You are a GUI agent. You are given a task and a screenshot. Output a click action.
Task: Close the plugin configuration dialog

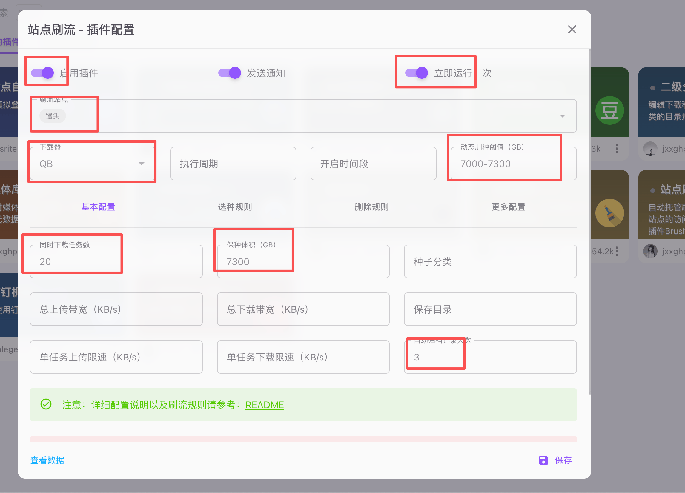point(572,29)
